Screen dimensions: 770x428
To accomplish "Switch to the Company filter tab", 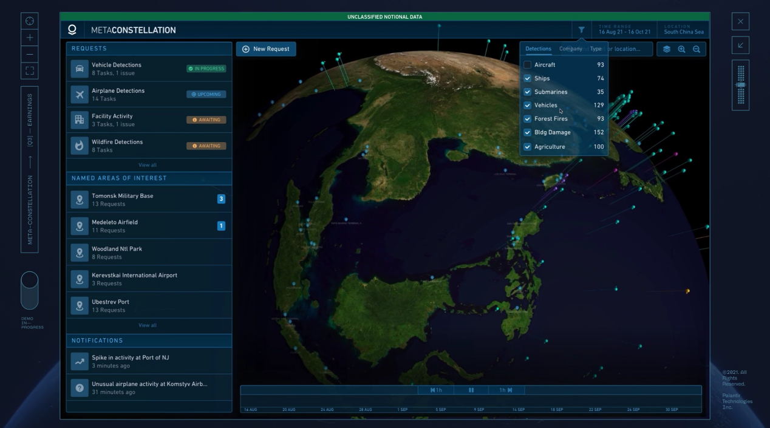I will [570, 49].
